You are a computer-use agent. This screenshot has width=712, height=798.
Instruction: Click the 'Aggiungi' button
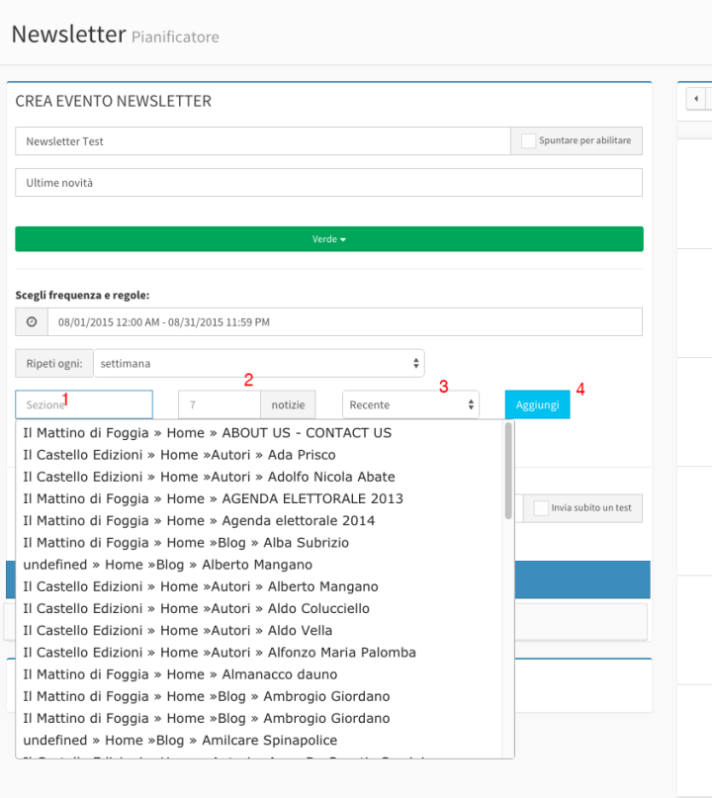point(537,404)
